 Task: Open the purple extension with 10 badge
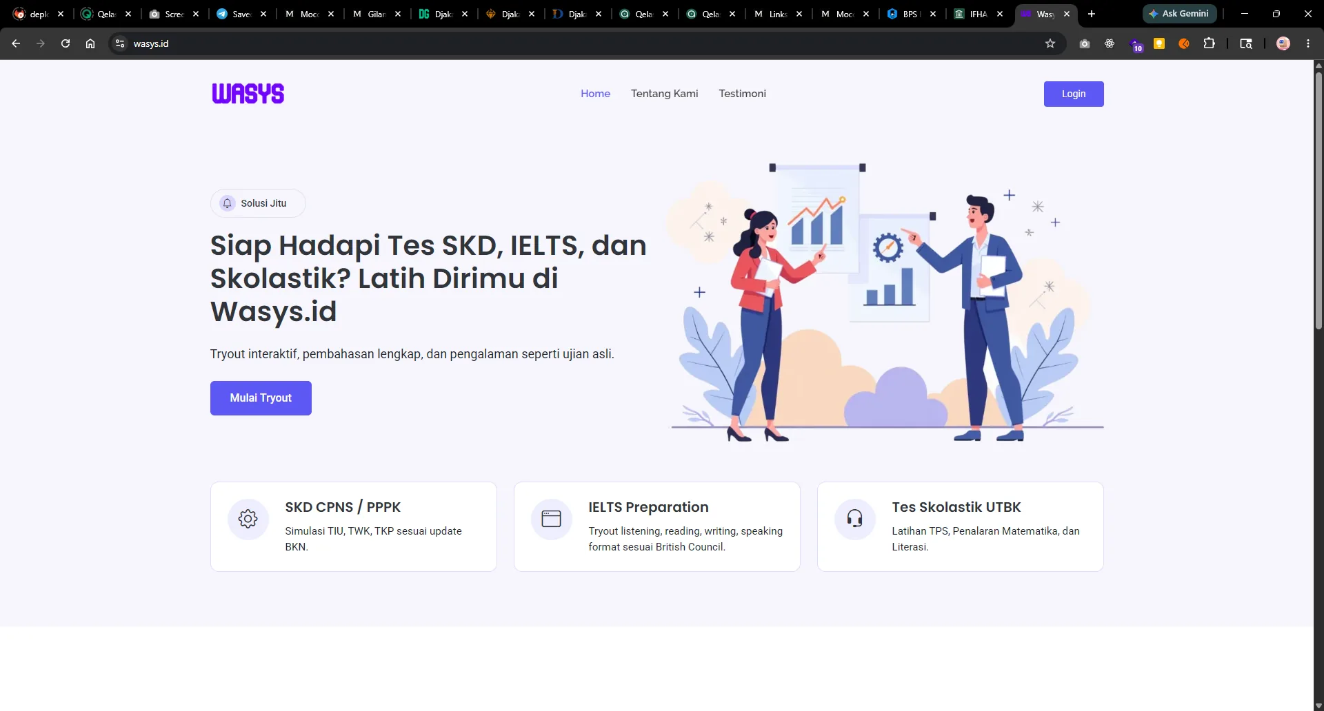(x=1136, y=45)
